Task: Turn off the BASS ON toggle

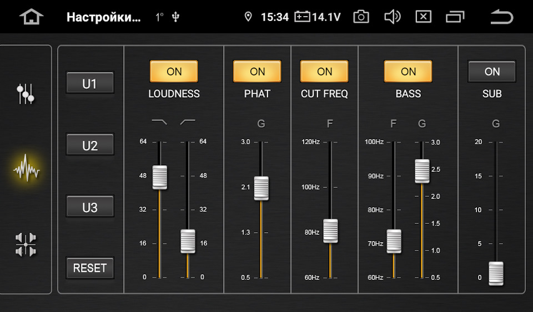Action: [408, 71]
